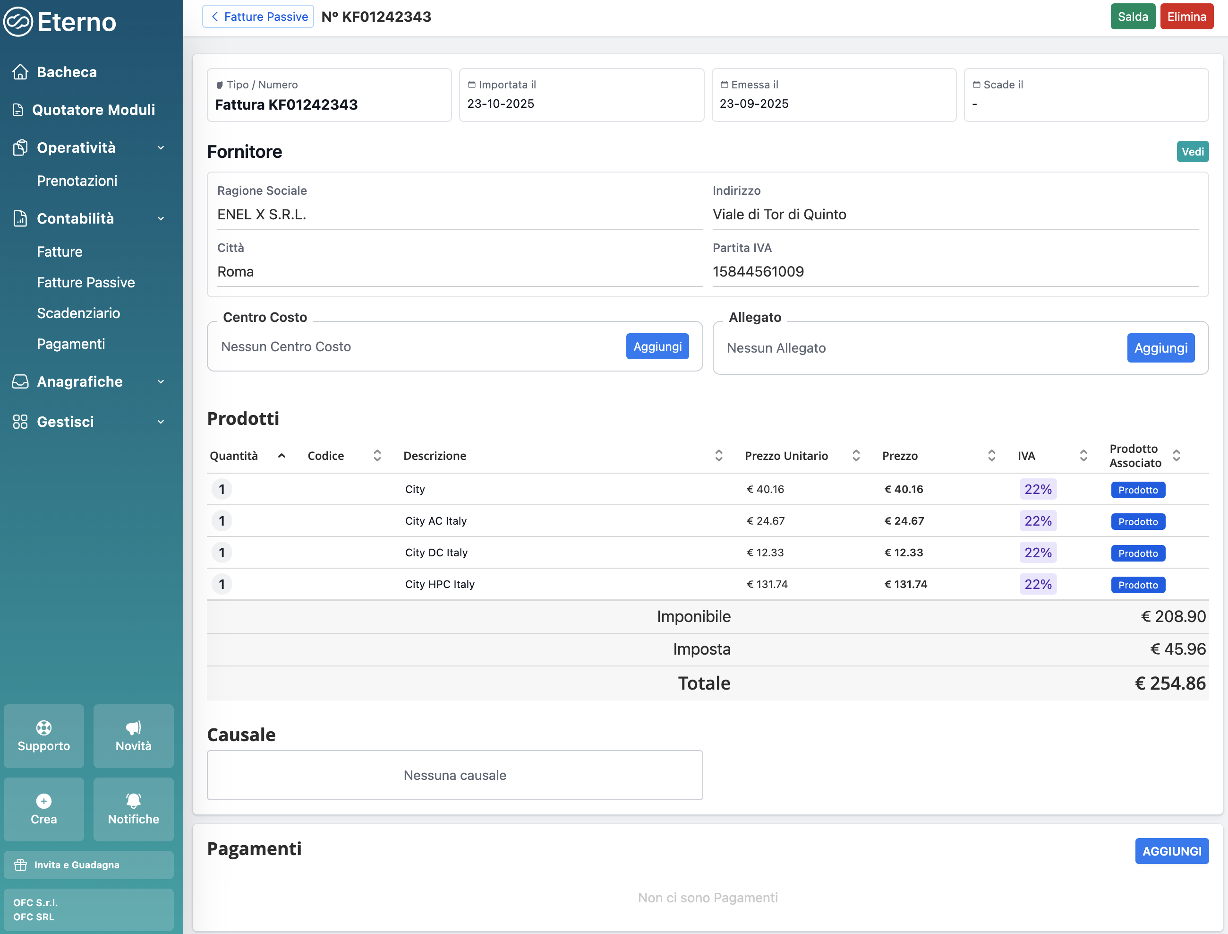Toggle sorting on Prezzo Unitario column
This screenshot has width=1228, height=934.
(856, 456)
